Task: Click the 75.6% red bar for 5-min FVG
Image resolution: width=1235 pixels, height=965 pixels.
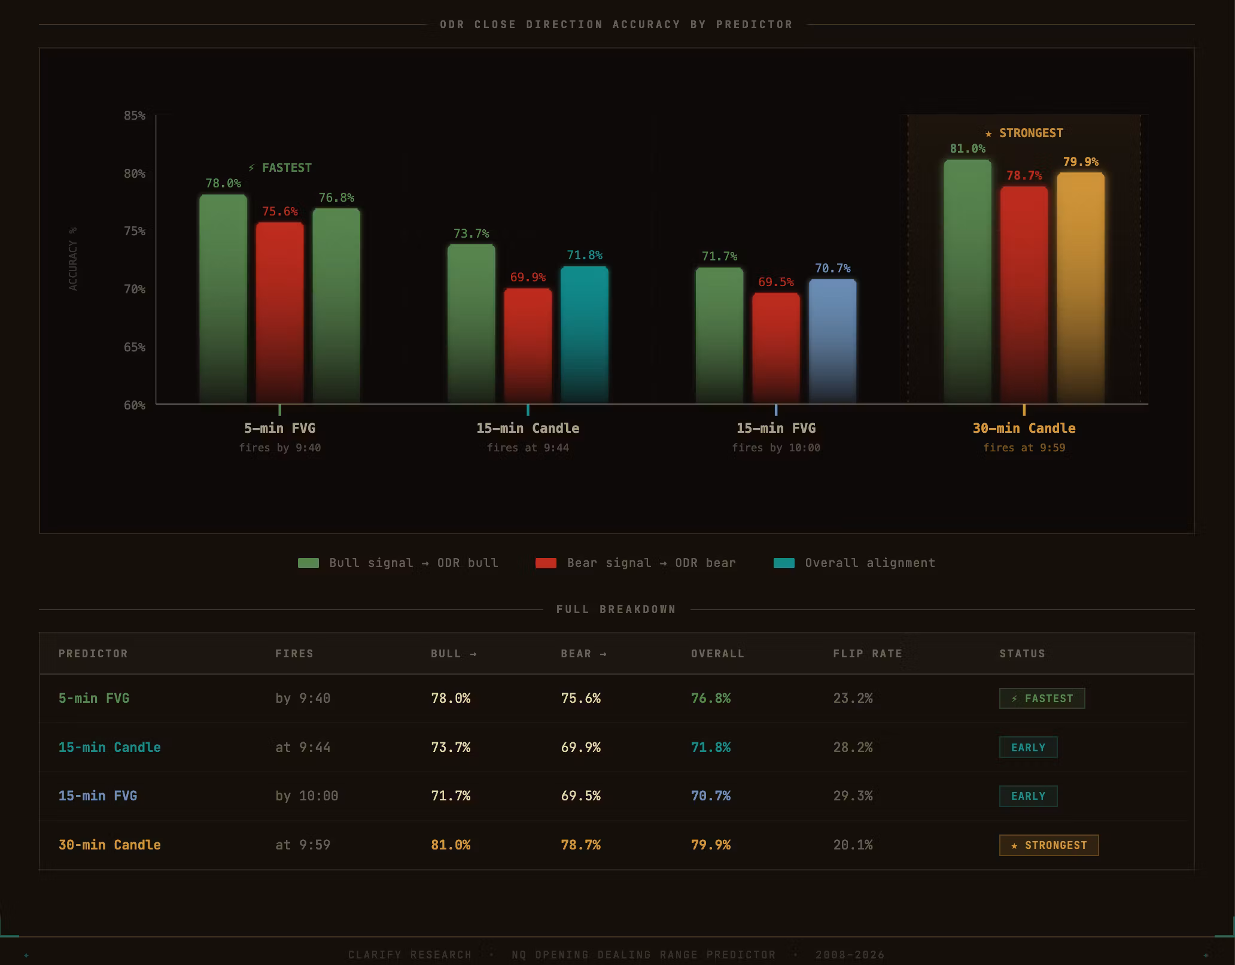Action: point(279,312)
